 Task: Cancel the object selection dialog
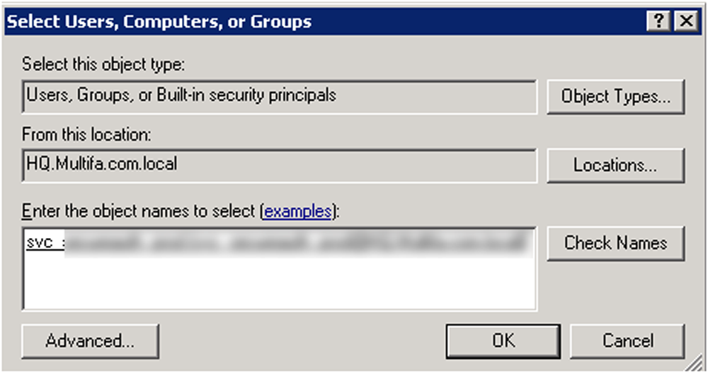tap(627, 341)
